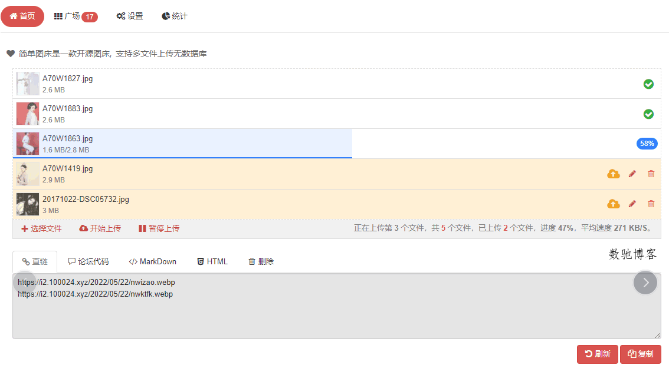Image resolution: width=669 pixels, height=372 pixels.
Task: Click 暂停上传 to pause upload
Action: 159,228
